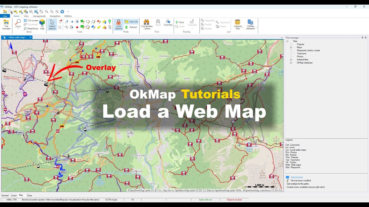Switch to the Management ribbon tab

[39, 16]
